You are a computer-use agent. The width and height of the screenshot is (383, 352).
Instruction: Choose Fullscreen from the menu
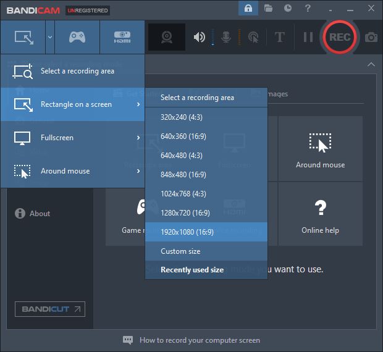73,138
